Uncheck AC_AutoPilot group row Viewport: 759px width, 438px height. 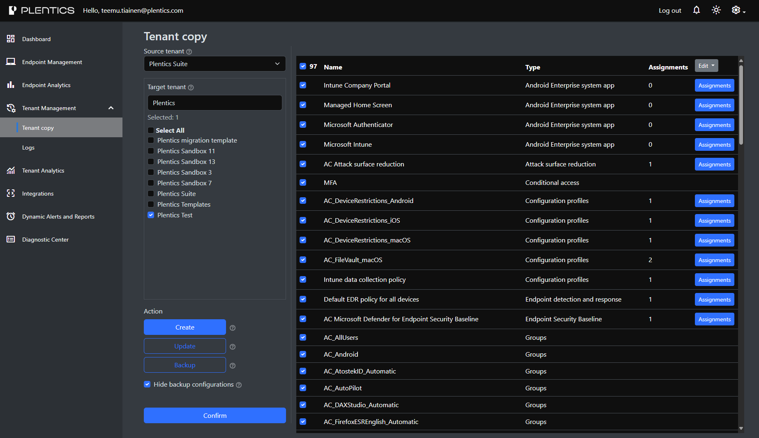[303, 388]
